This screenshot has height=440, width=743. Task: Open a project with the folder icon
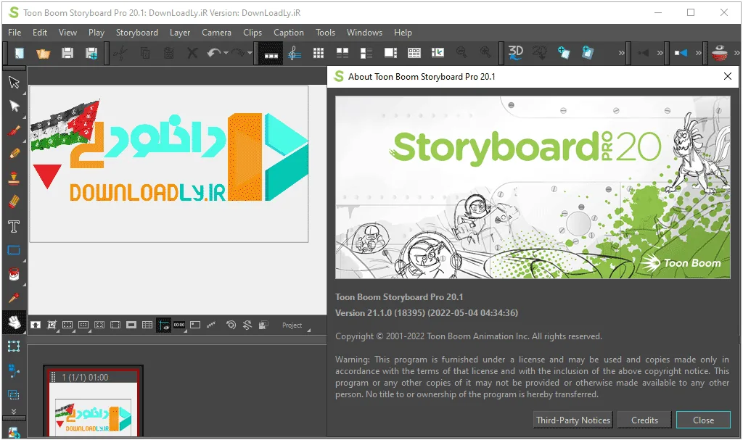click(x=43, y=53)
